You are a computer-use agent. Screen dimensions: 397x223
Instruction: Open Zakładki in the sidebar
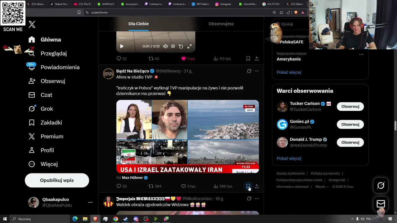[45, 123]
